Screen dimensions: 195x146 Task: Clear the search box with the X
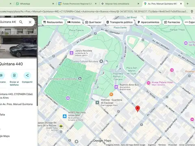pyautogui.click(x=30, y=22)
